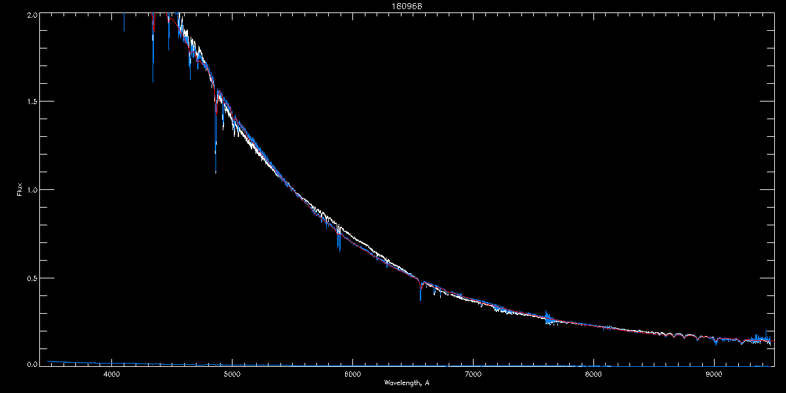
Task: Select the 9000 x-axis tick label
Action: [x=714, y=374]
